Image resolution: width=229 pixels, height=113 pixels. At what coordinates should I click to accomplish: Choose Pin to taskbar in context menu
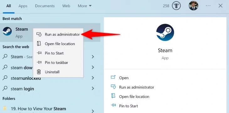58,62
